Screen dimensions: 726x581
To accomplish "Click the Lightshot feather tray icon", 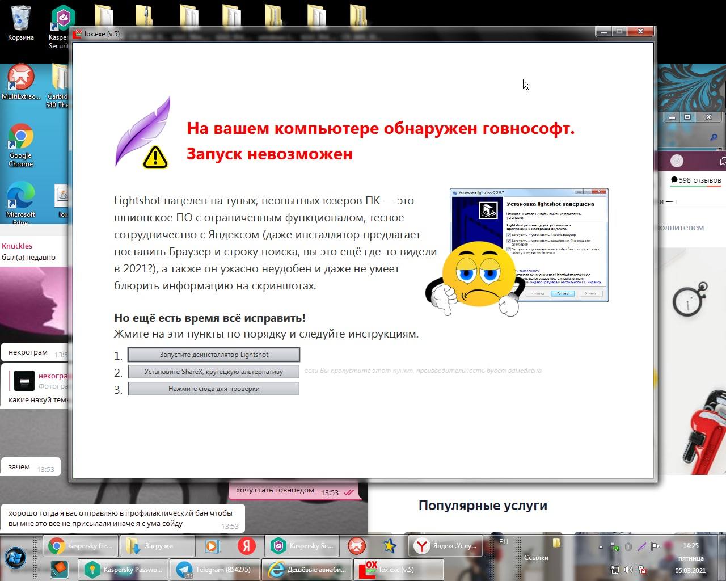I will [642, 547].
